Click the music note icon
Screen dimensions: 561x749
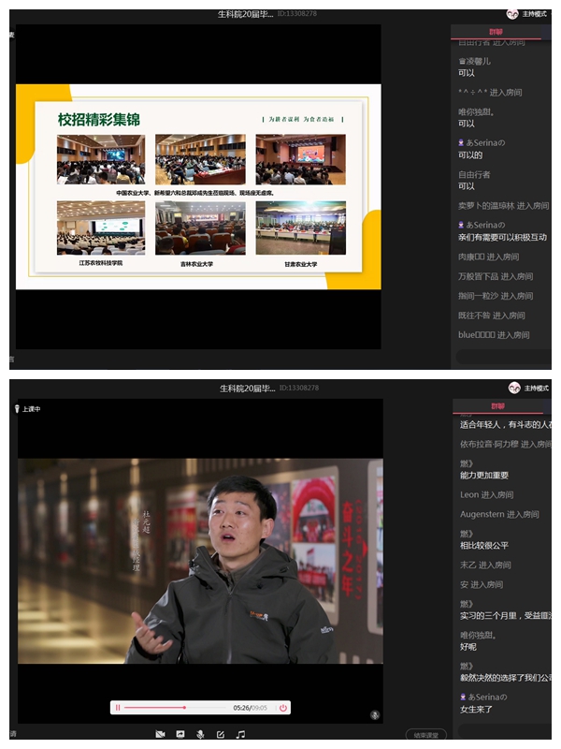click(x=240, y=734)
